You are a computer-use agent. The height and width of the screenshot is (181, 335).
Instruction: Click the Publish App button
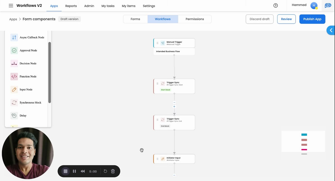[312, 19]
